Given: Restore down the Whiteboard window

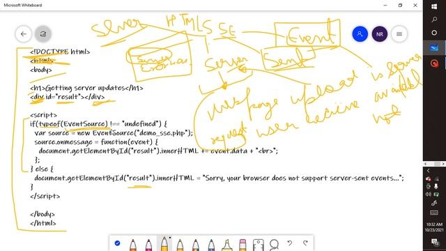Looking at the screenshot, I should pyautogui.click(x=400, y=5).
